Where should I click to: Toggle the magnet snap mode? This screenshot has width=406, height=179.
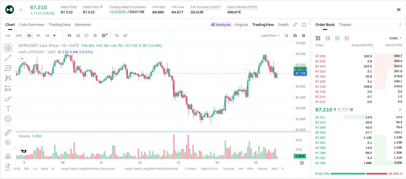point(8,156)
